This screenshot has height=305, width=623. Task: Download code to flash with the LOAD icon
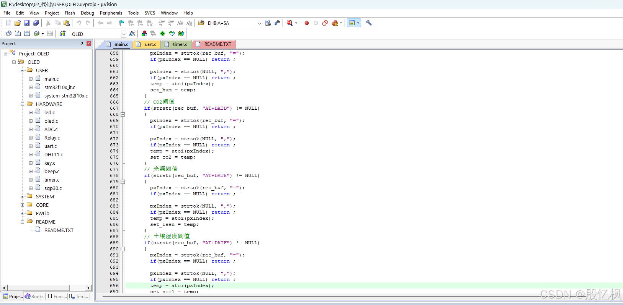pos(62,34)
